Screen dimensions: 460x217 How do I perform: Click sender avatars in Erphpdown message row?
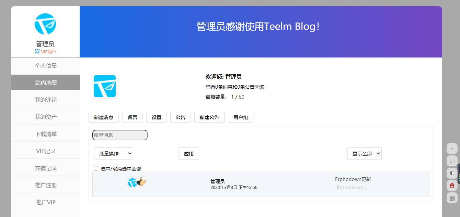point(137,182)
